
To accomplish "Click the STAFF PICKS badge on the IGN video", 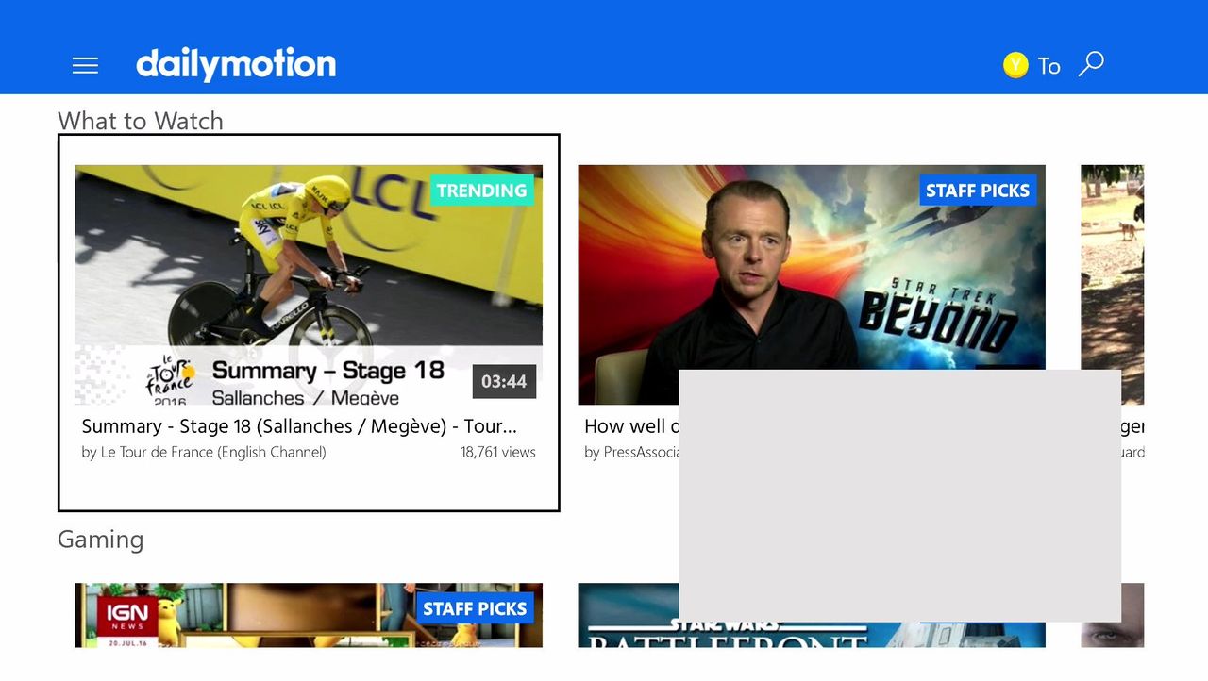I will [x=475, y=608].
